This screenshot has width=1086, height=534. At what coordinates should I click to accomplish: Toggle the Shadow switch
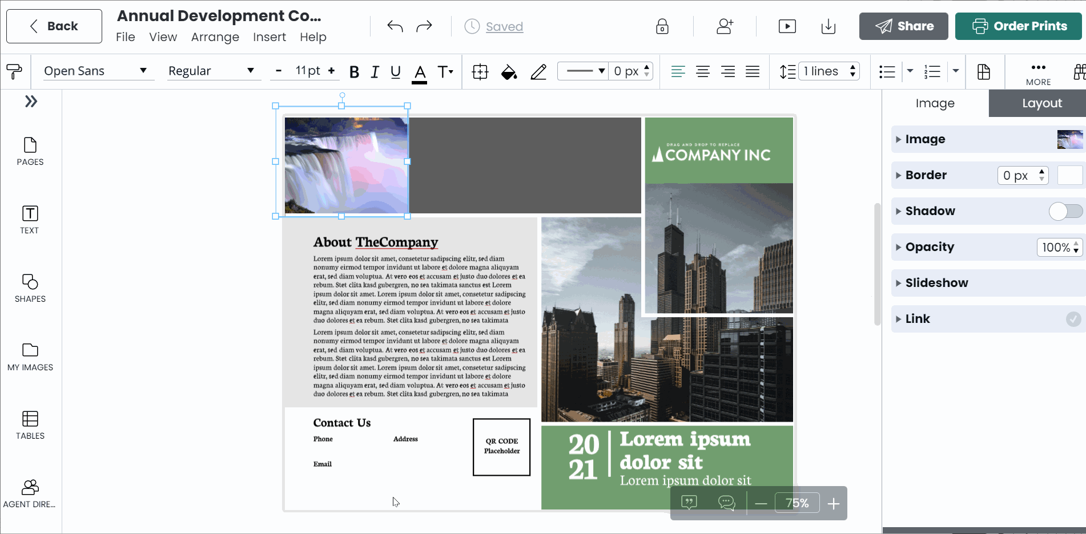(1065, 211)
